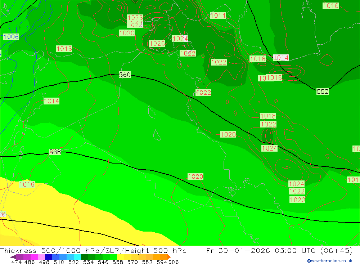Viewport: 360px width, 264px height.
Task: Select the 570 legend value
Action: click(x=132, y=262)
